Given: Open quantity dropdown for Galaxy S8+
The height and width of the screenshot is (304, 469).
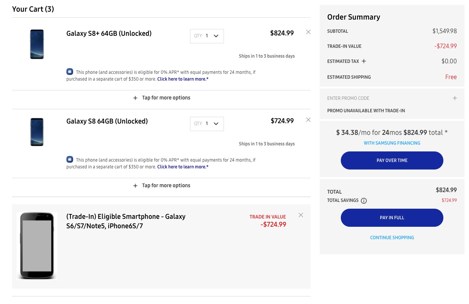Looking at the screenshot, I should [207, 36].
